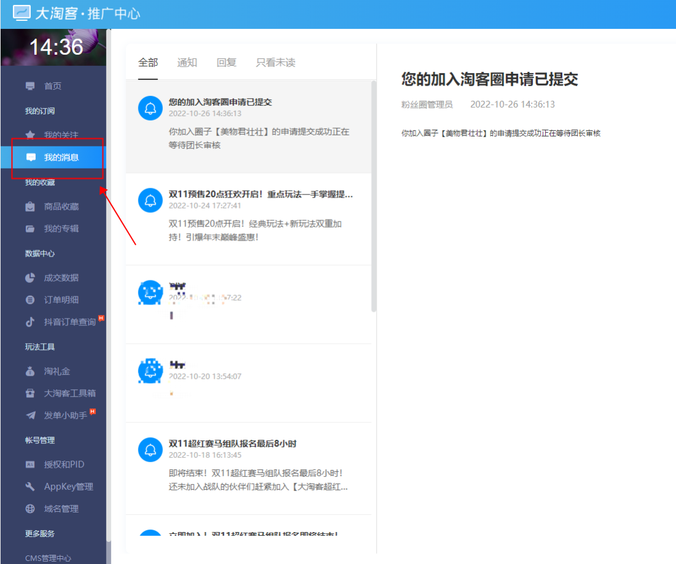Screen dimensions: 676x564
Task: Select the 只看未读 filter tab
Action: [275, 62]
